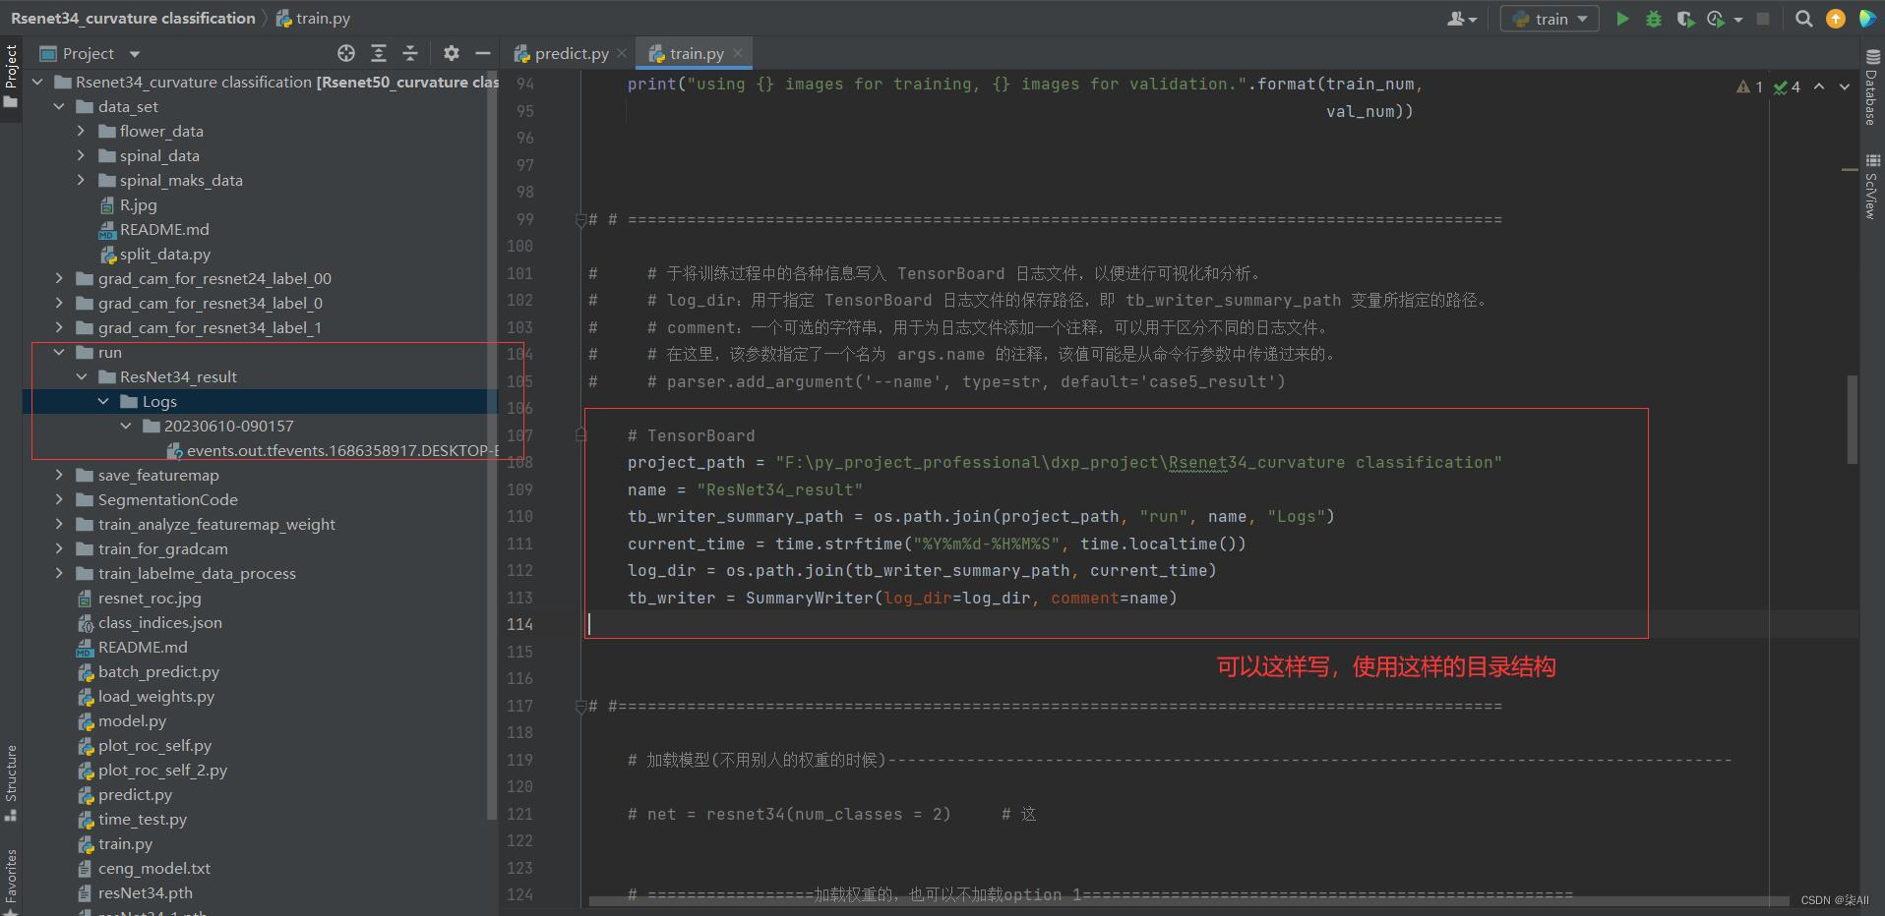The width and height of the screenshot is (1885, 916).
Task: Open Search Everywhere magnifier
Action: pos(1803,19)
